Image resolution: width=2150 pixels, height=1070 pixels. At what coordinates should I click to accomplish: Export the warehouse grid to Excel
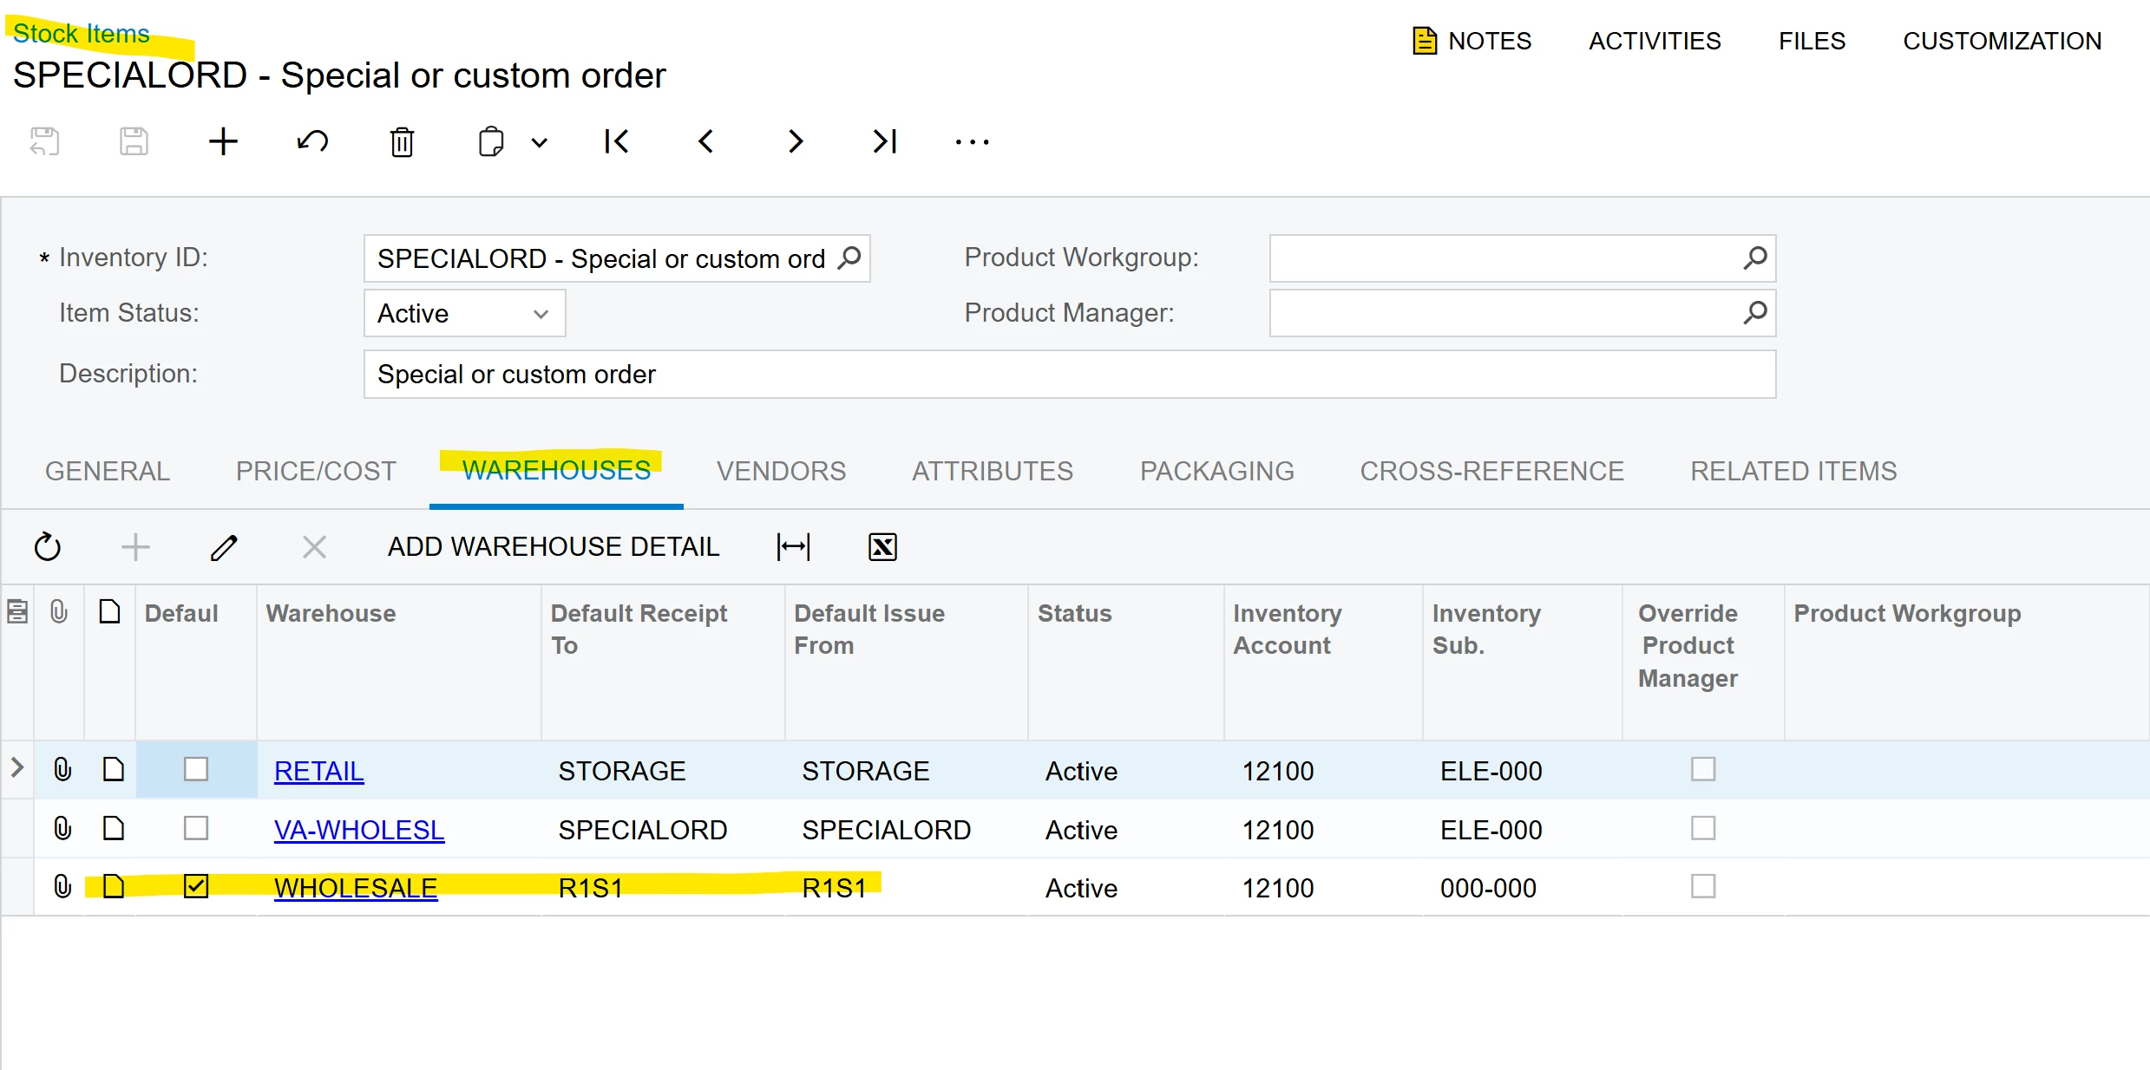pos(882,546)
